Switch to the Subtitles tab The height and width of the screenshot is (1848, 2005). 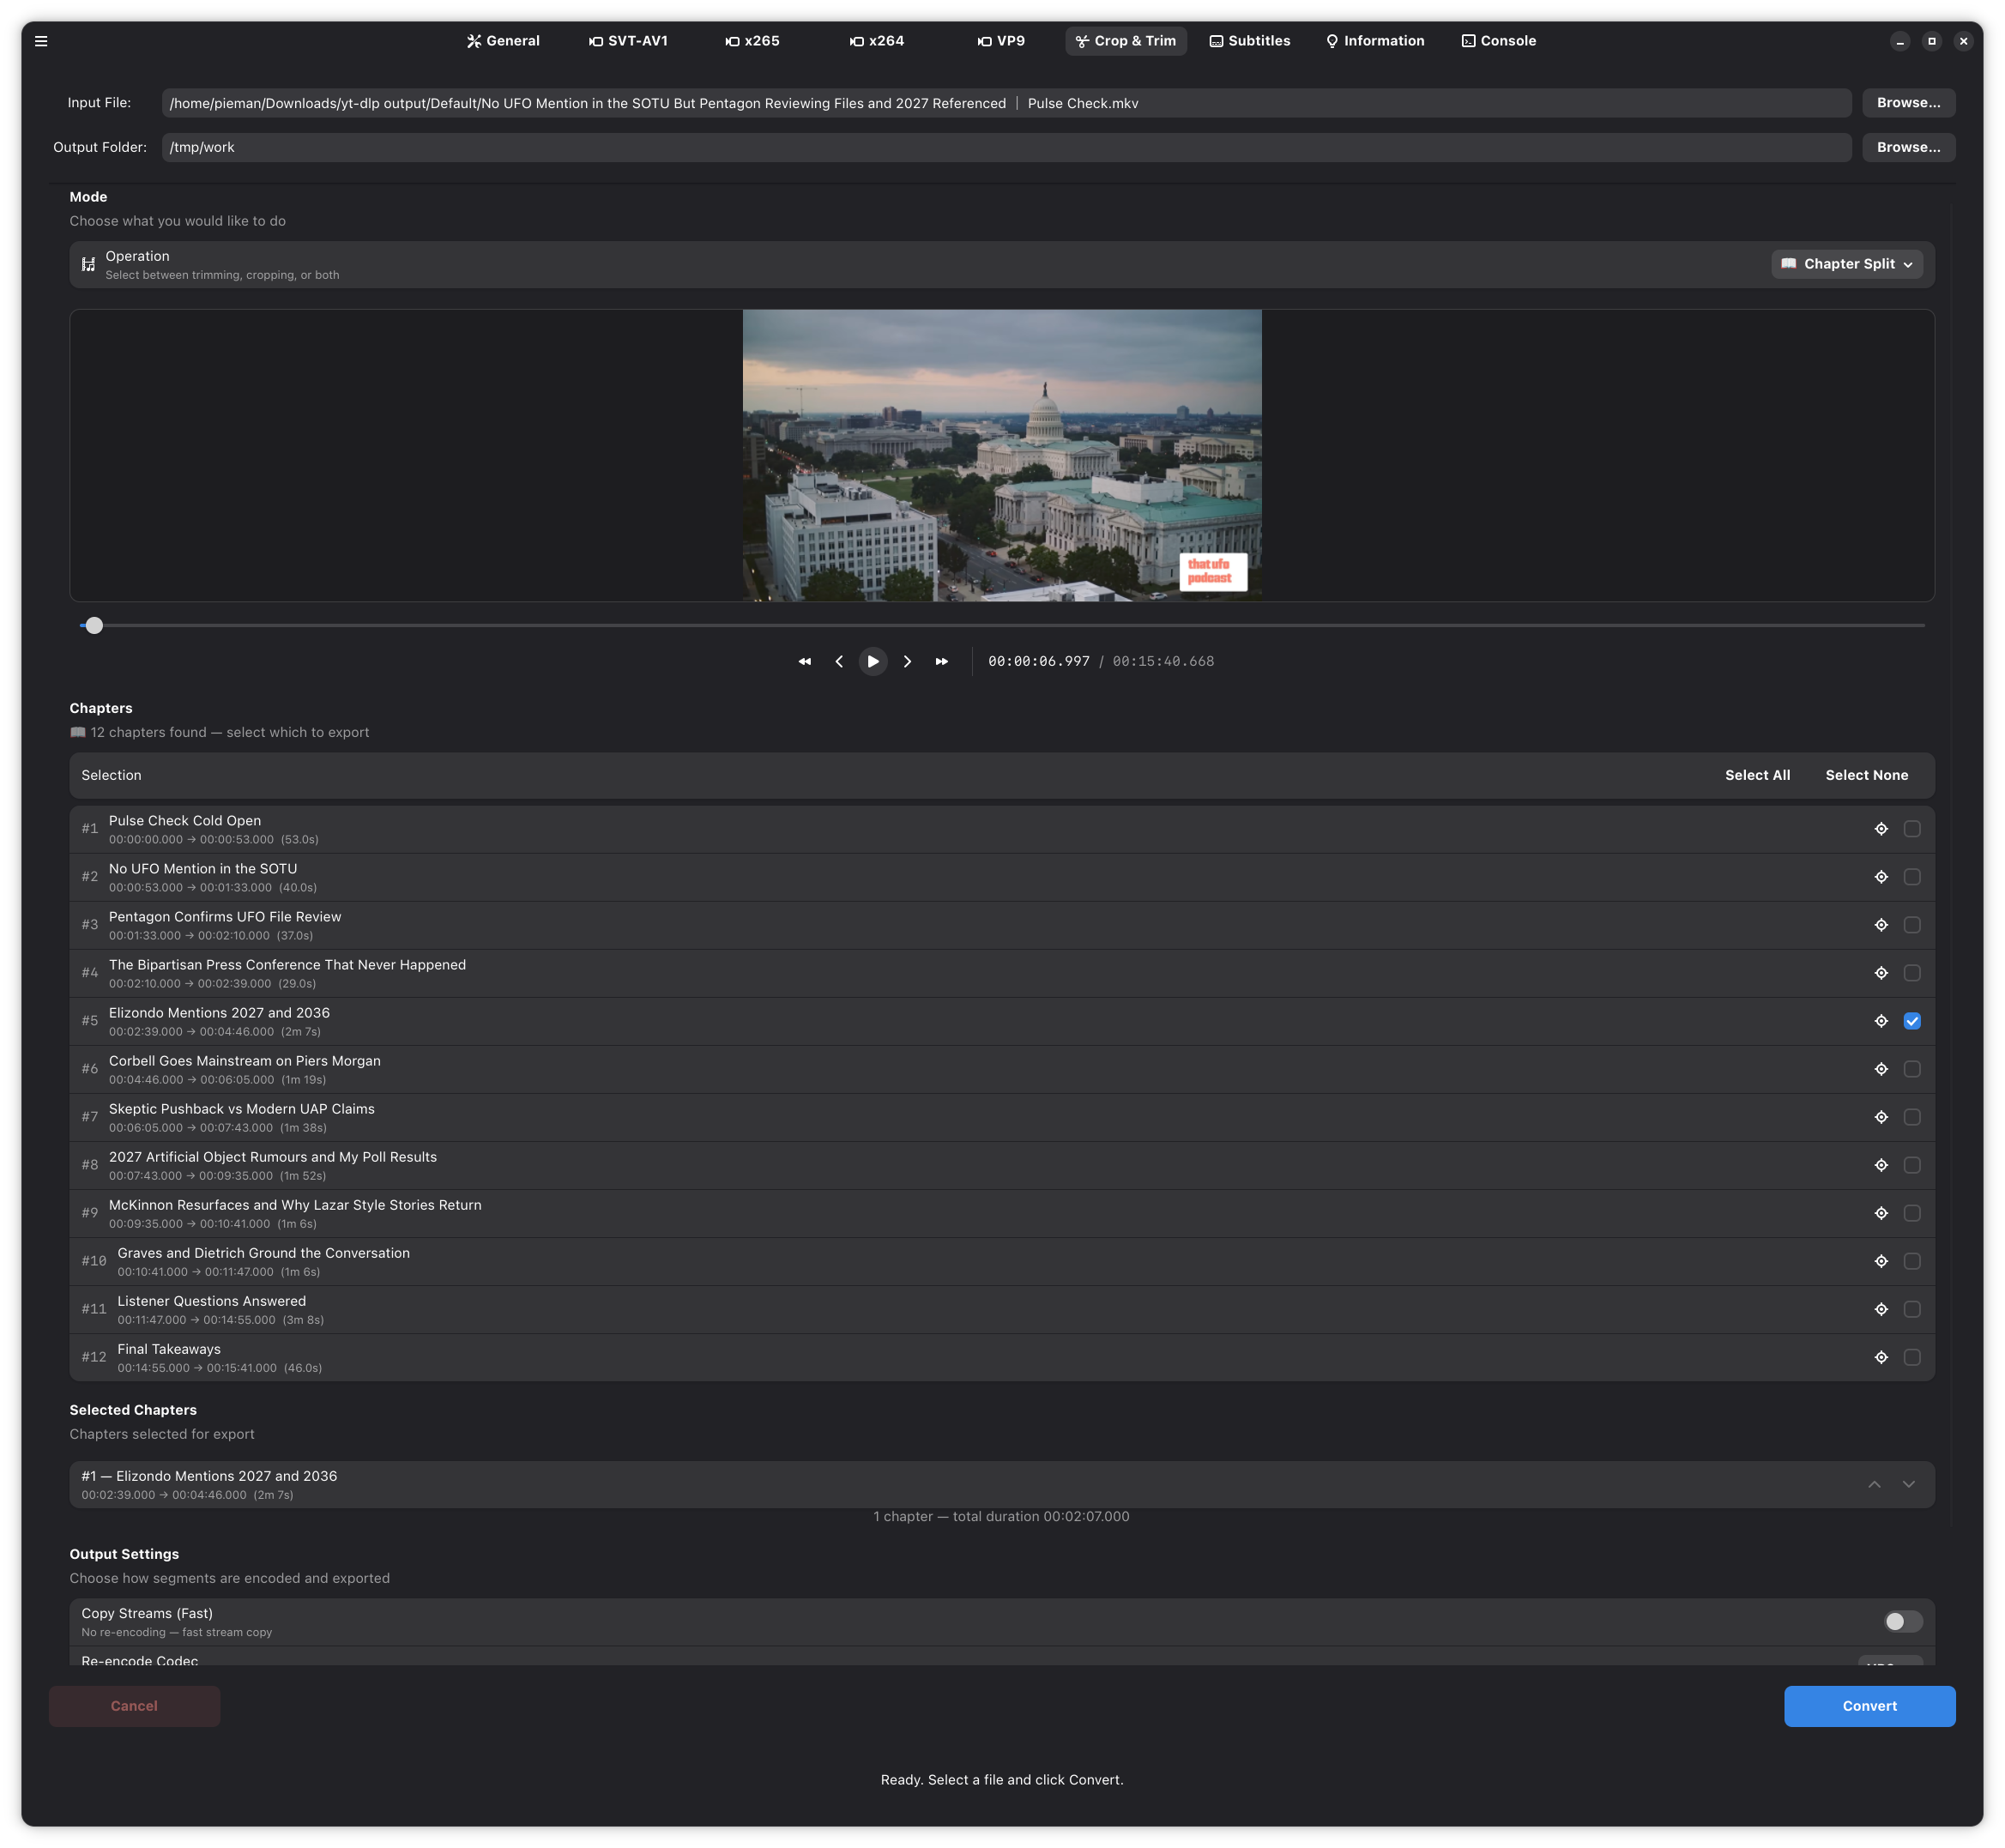point(1250,41)
